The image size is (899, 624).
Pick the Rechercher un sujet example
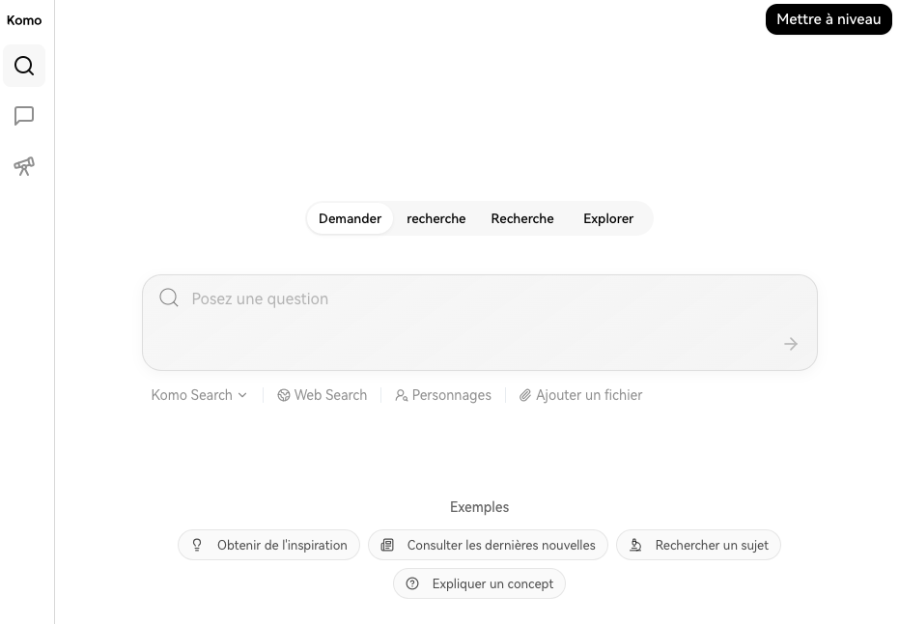(x=698, y=545)
